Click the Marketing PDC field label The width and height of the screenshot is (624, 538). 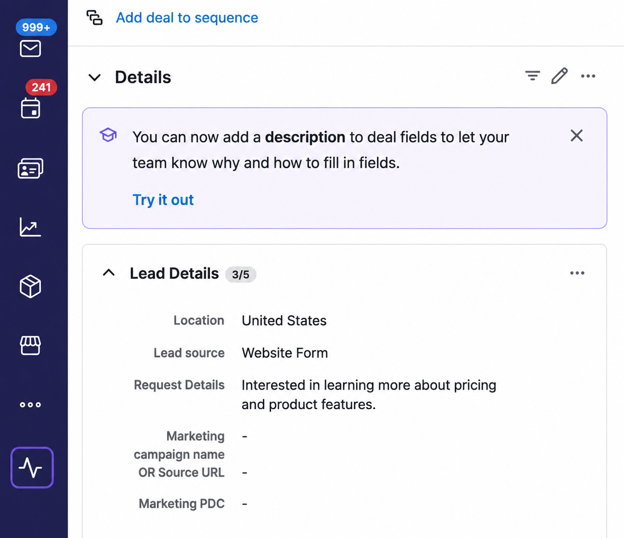(182, 503)
